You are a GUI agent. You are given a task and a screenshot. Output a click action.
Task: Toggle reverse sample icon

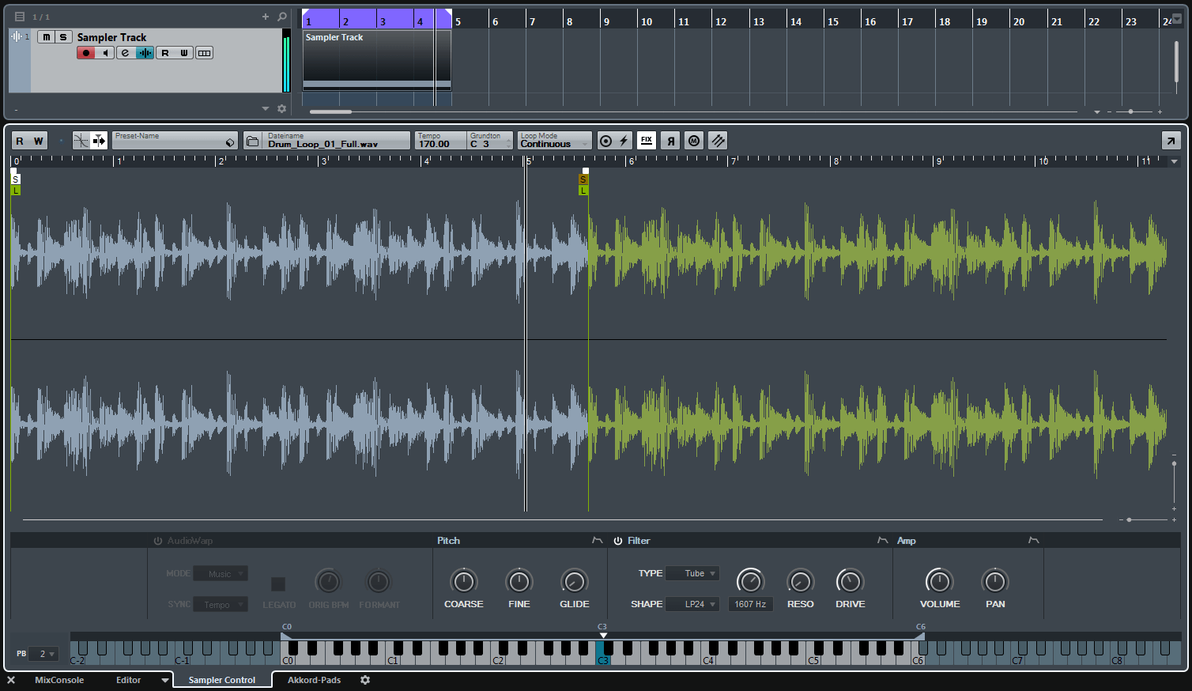pyautogui.click(x=670, y=141)
